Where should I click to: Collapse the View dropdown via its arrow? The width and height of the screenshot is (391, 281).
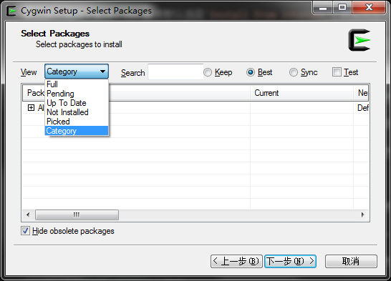(x=102, y=72)
